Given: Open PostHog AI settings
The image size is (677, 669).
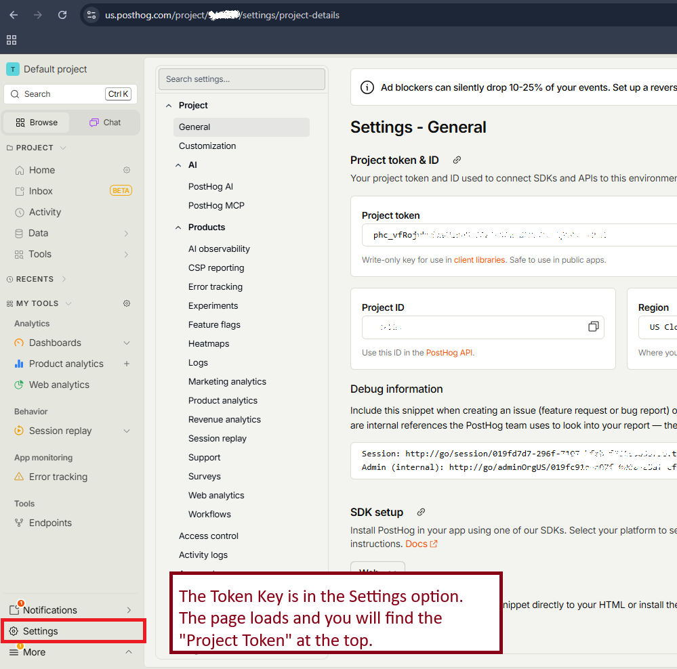Looking at the screenshot, I should pos(210,187).
